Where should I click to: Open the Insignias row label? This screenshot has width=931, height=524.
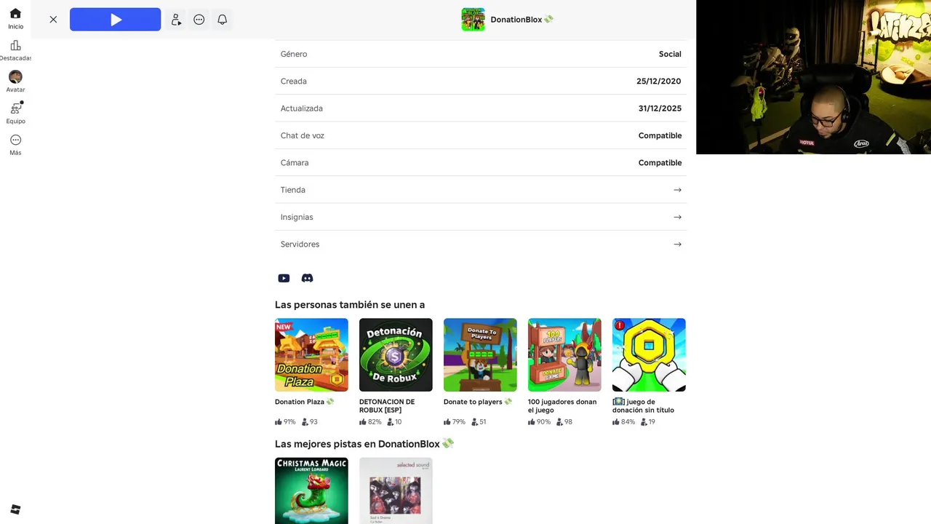(297, 217)
